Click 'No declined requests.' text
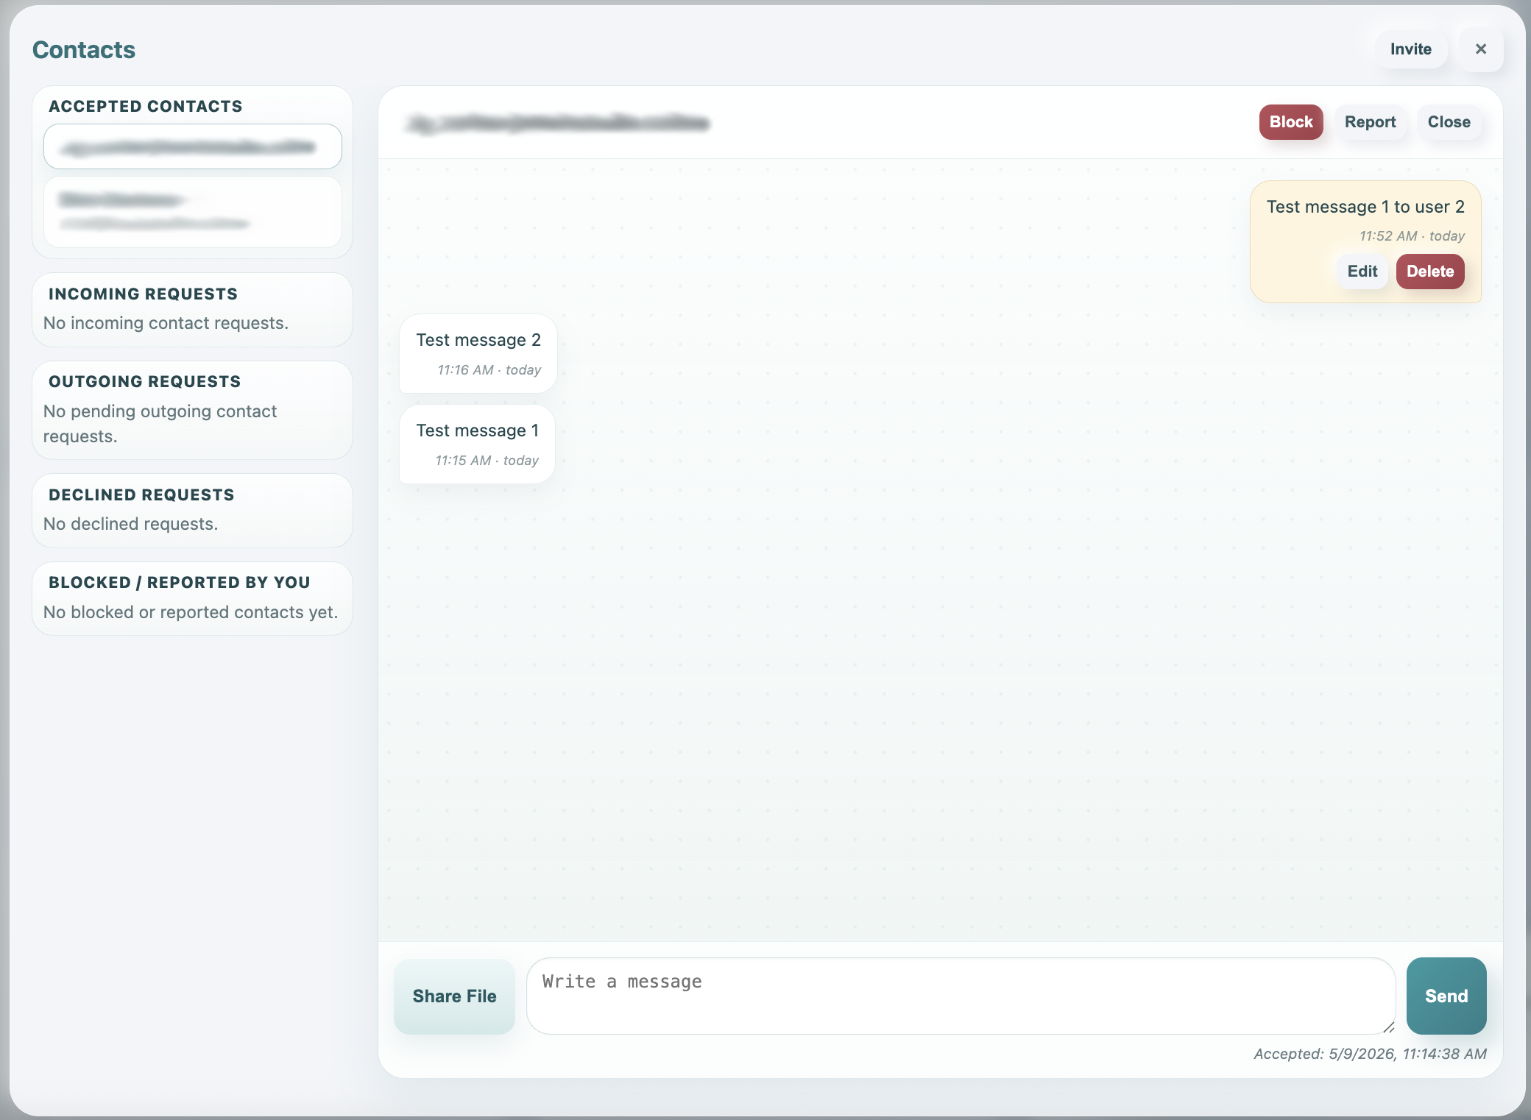 [x=131, y=524]
